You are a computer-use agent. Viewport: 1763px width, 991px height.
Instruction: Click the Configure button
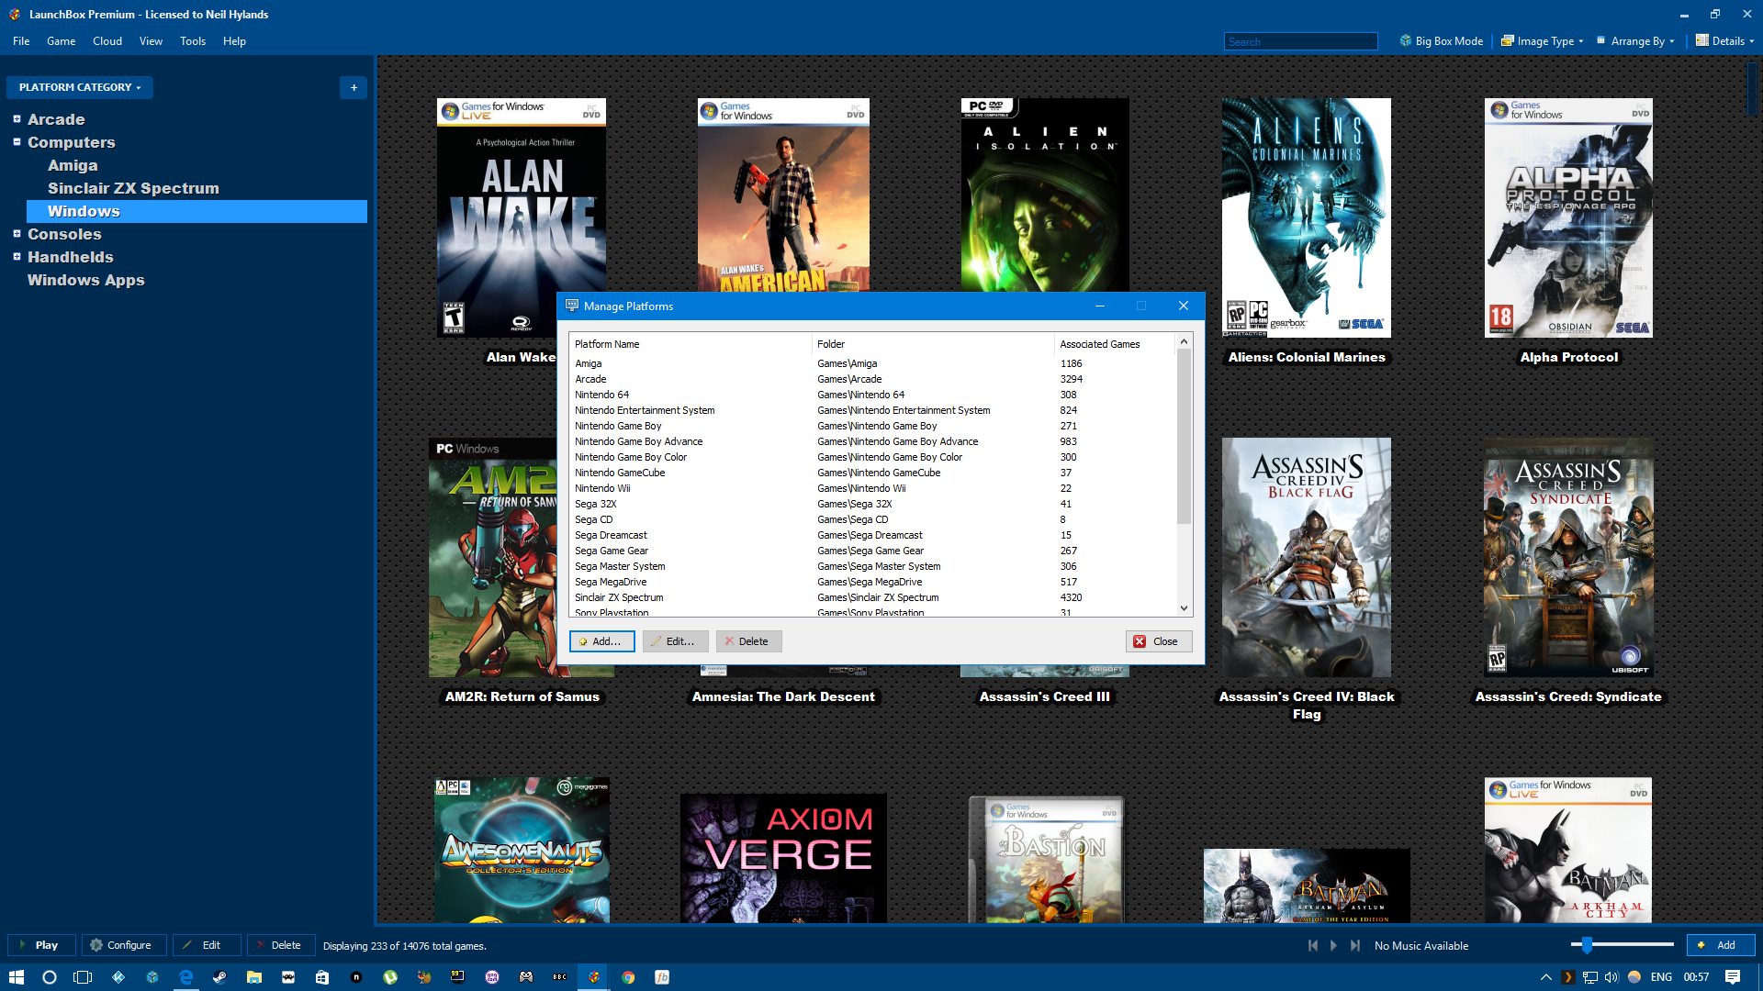(124, 945)
